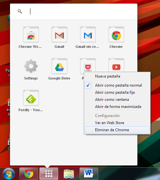
Task: Open the Settings gear app
Action: [31, 66]
